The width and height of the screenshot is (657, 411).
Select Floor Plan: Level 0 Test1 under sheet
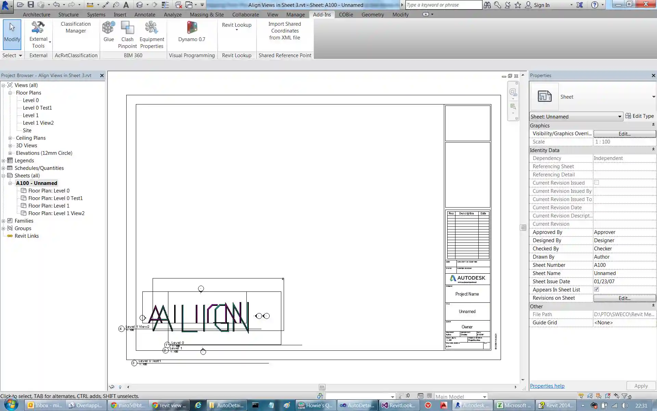pyautogui.click(x=55, y=198)
